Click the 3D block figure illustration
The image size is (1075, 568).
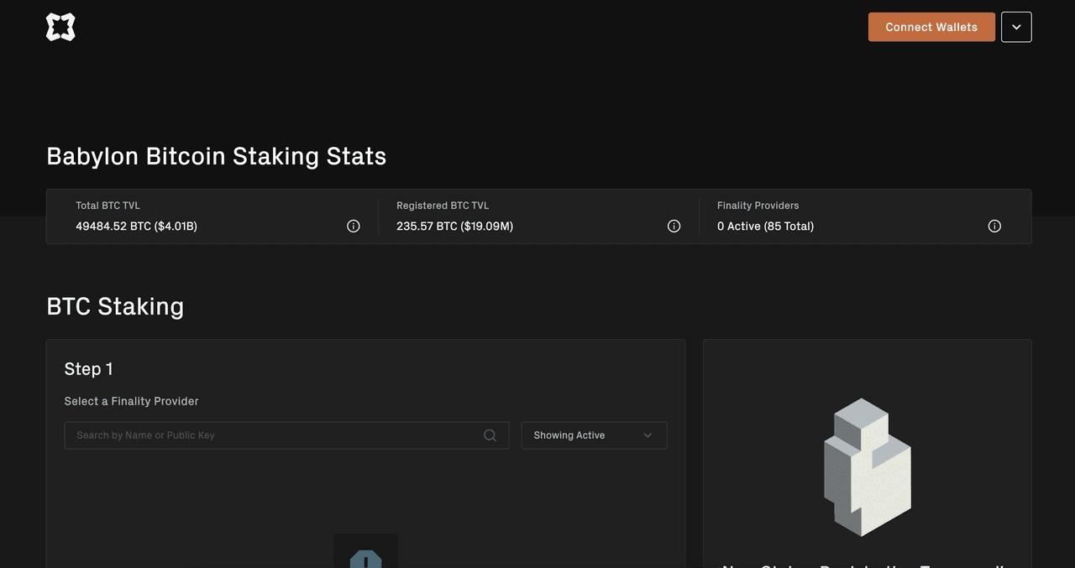tap(868, 467)
